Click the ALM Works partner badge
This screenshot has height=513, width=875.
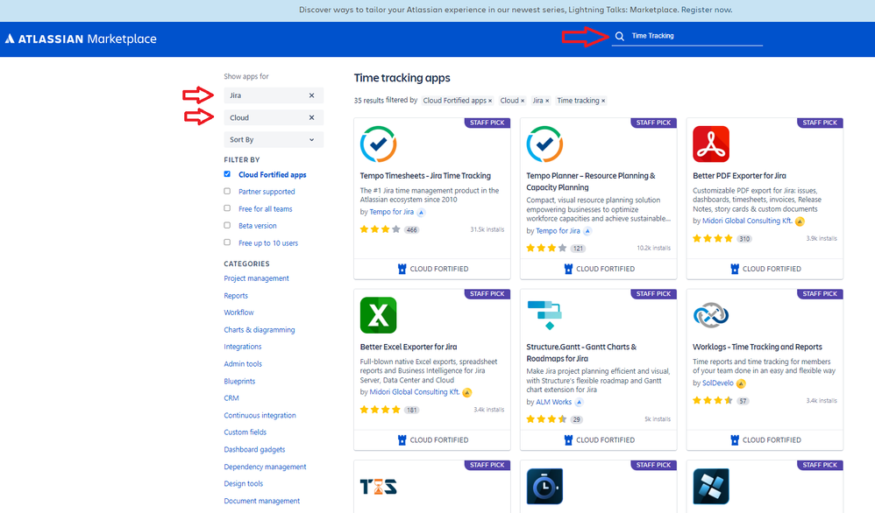580,402
